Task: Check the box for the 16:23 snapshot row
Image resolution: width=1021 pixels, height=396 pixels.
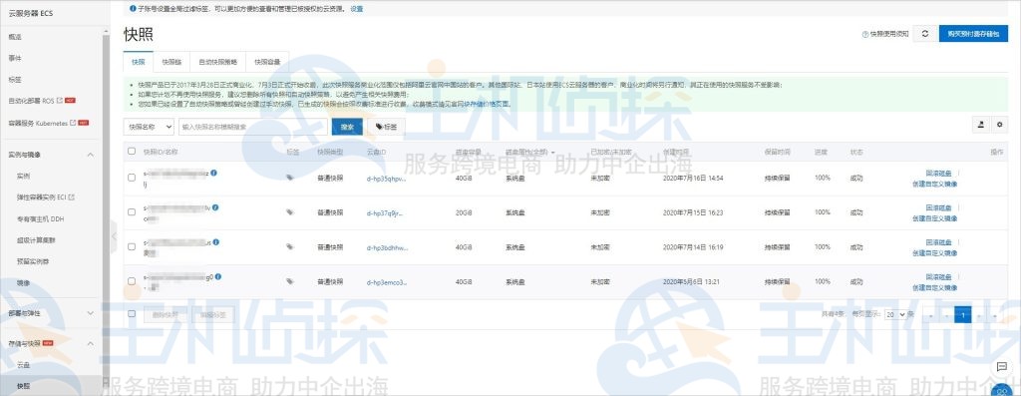Action: (132, 212)
